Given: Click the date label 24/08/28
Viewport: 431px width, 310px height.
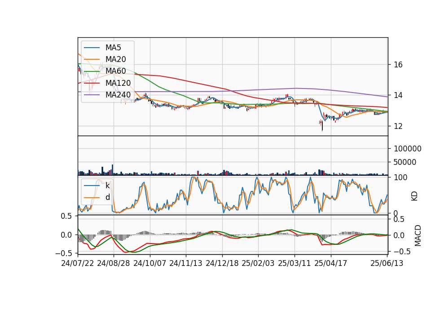Looking at the screenshot, I should coord(114,263).
